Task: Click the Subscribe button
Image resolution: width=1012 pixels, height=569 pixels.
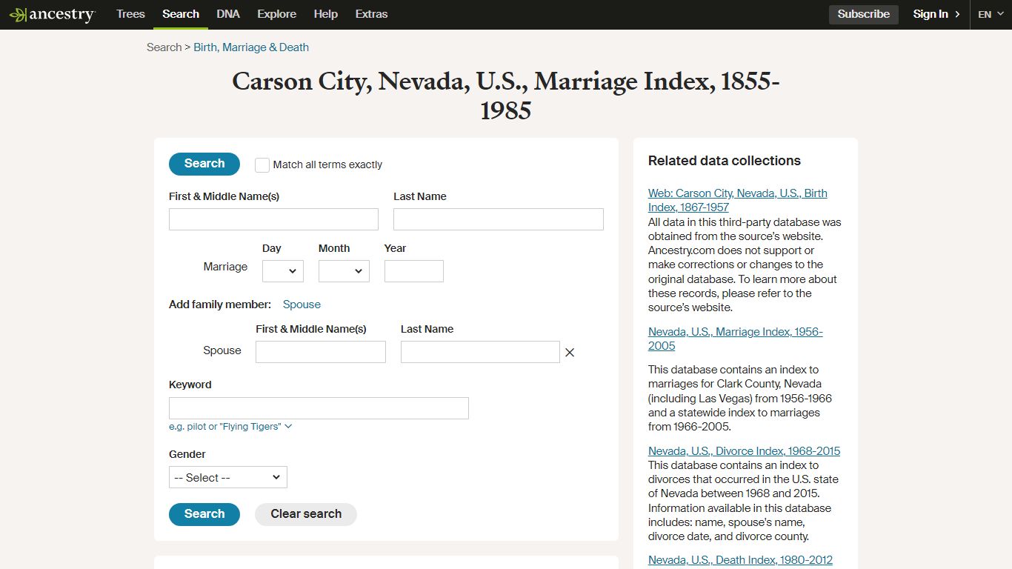Action: pyautogui.click(x=864, y=14)
